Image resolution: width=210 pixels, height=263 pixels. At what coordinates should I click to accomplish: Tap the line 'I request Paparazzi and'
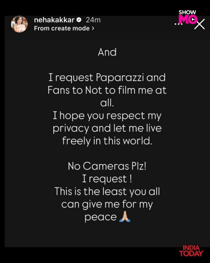pyautogui.click(x=107, y=78)
